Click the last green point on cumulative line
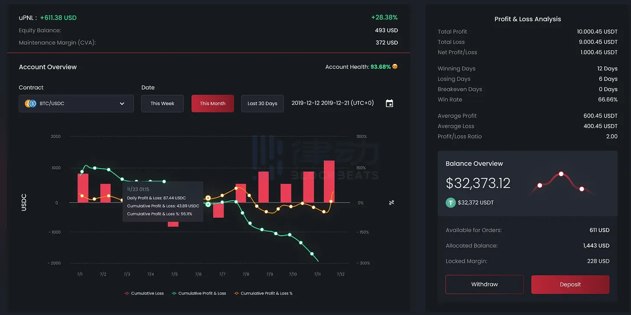631x315 pixels. tap(312, 253)
